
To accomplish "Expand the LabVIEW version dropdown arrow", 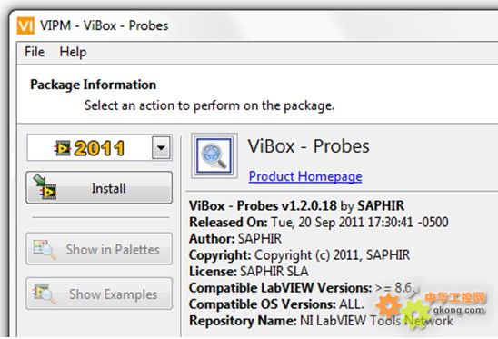I will click(161, 148).
